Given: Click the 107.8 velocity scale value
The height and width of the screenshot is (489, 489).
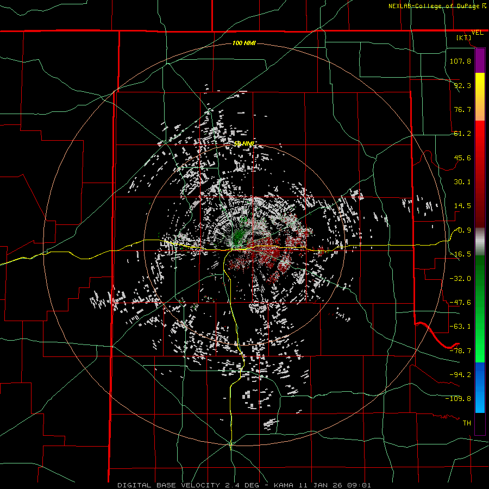Looking at the screenshot, I should coord(460,61).
